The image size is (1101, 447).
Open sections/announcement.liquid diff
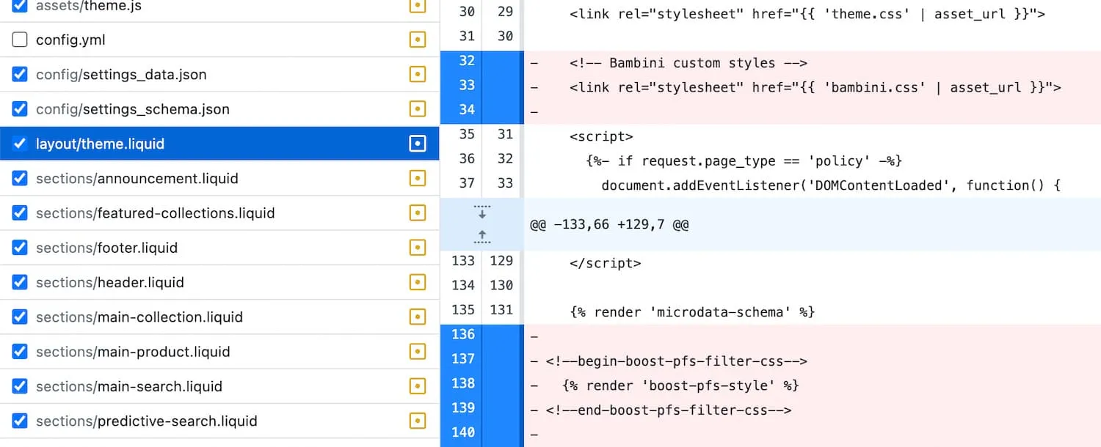[x=219, y=178]
